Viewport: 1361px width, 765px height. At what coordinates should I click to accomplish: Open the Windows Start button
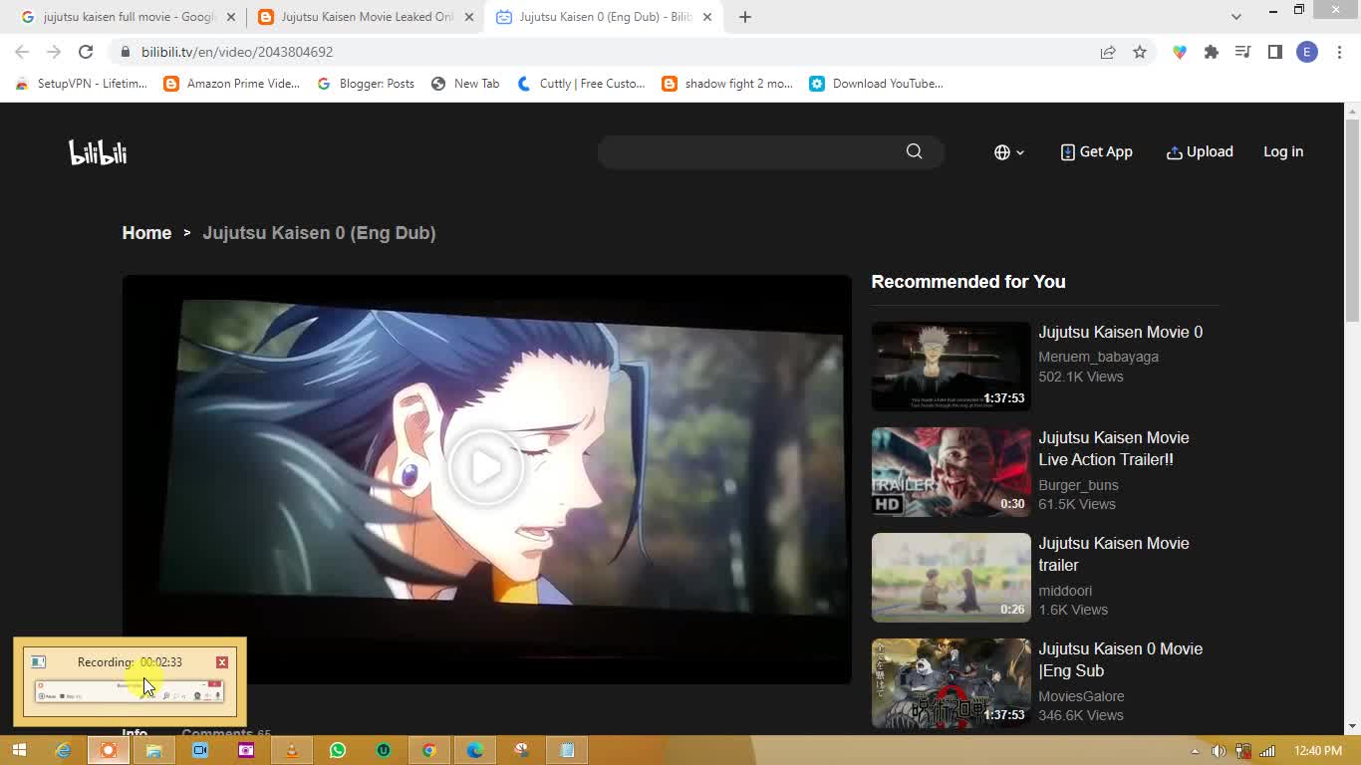pyautogui.click(x=19, y=750)
